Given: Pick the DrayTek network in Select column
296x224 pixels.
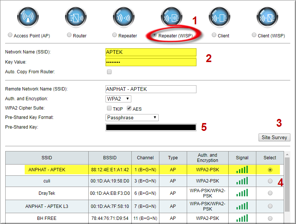Looking at the screenshot, I should click(x=270, y=193).
